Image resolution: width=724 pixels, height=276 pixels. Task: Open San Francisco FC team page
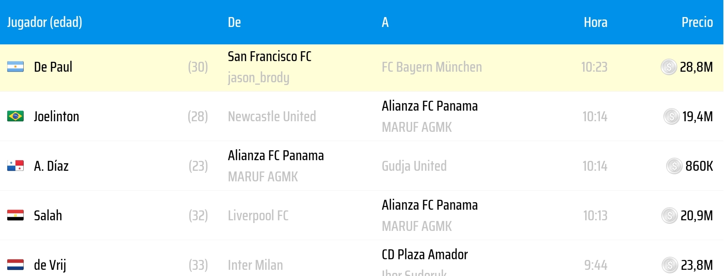[x=269, y=56]
